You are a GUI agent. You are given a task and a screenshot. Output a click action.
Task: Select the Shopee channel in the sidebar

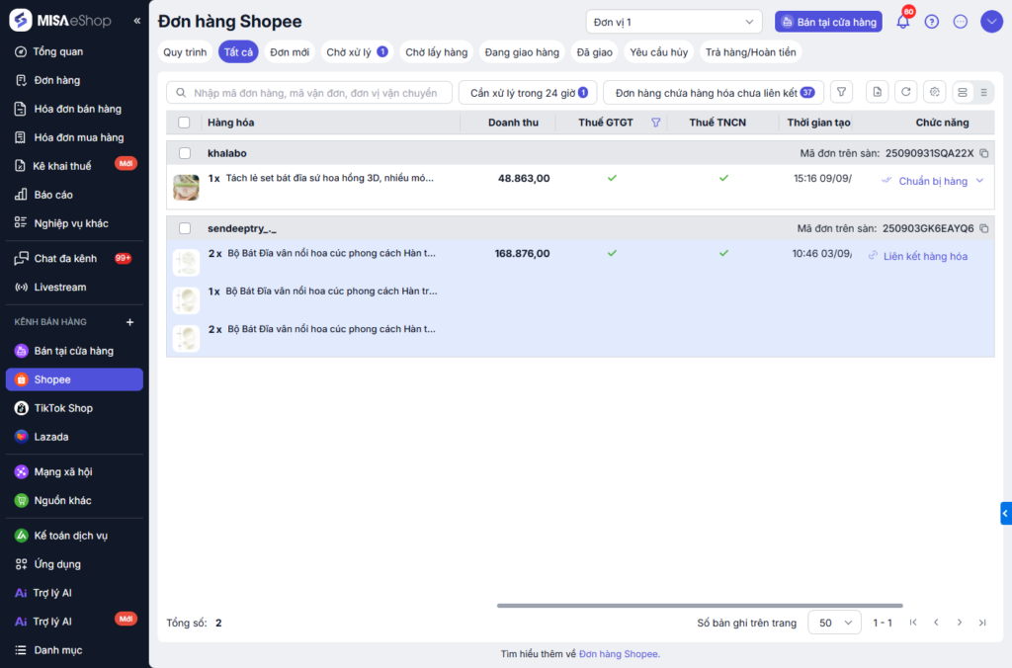click(74, 379)
